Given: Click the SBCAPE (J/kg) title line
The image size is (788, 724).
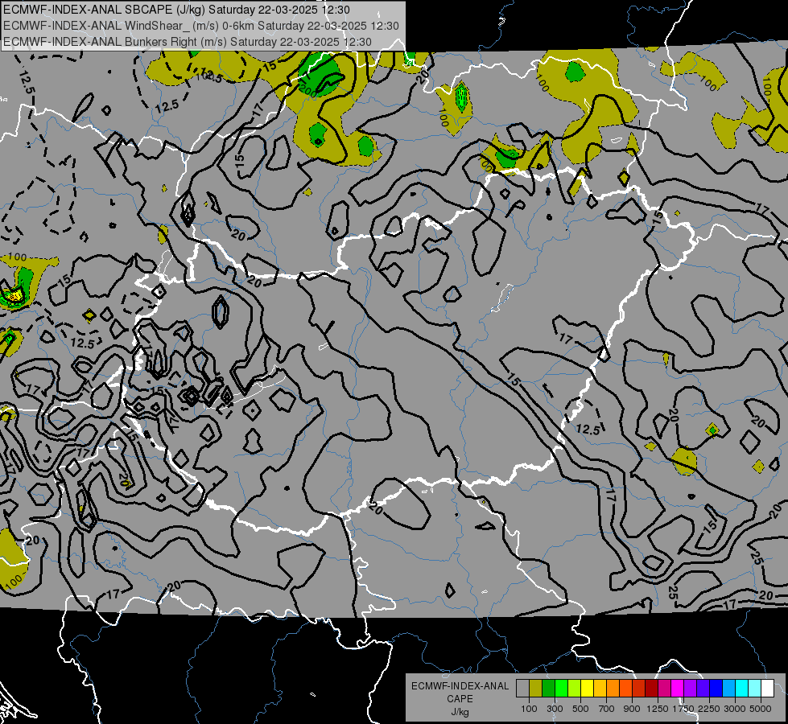Looking at the screenshot, I should tap(176, 10).
